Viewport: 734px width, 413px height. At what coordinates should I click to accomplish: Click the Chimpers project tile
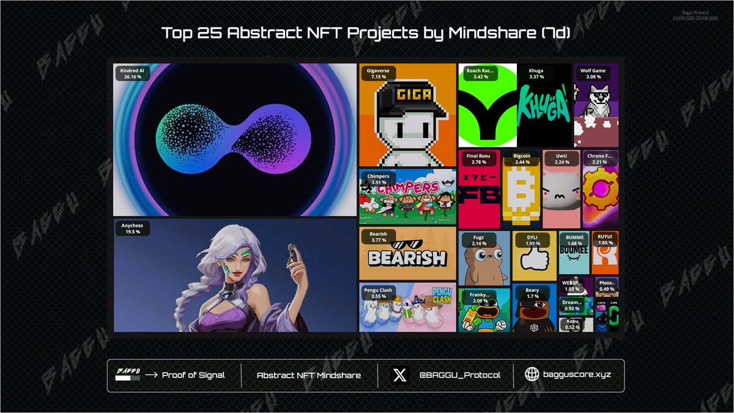[x=408, y=196]
